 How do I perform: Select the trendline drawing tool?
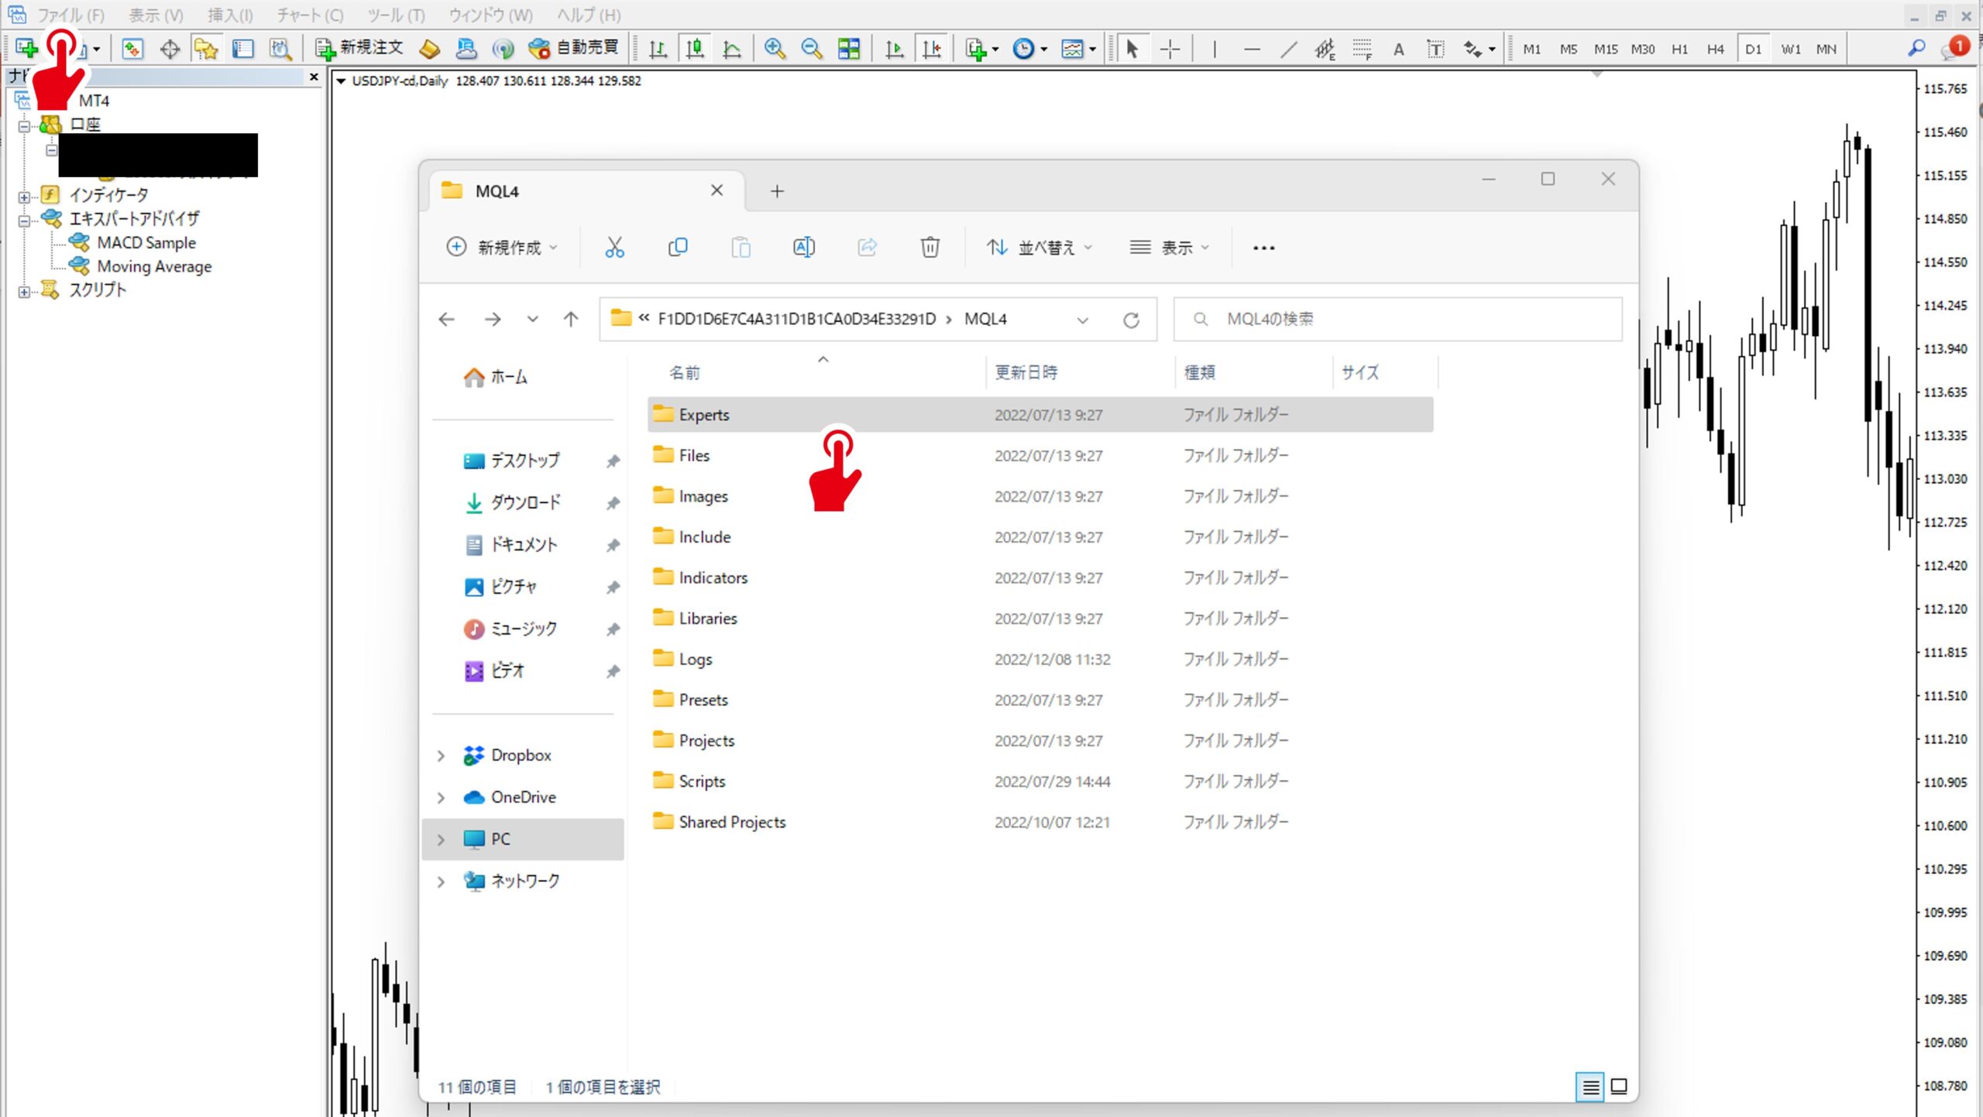[x=1288, y=50]
